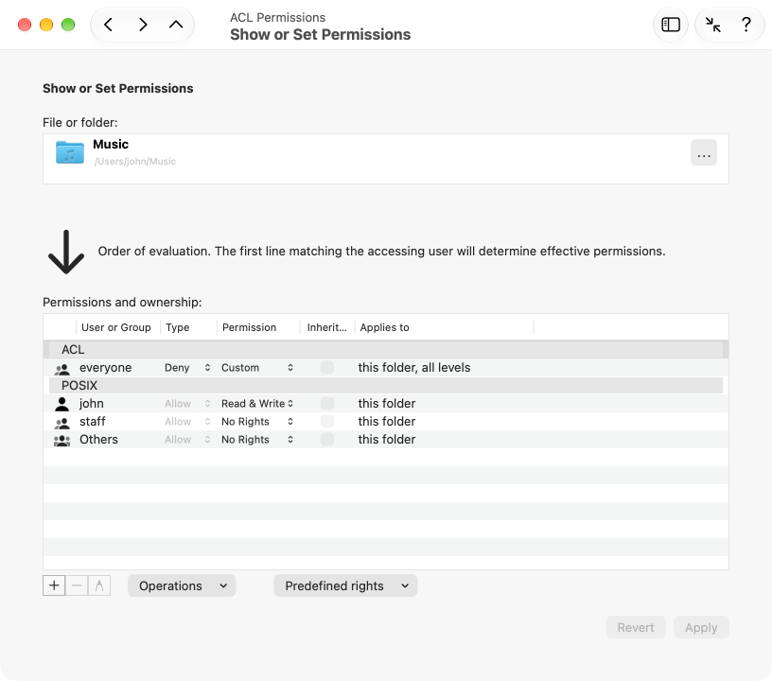Select the Others entry name
Screen dimensions: 772x681
99,440
